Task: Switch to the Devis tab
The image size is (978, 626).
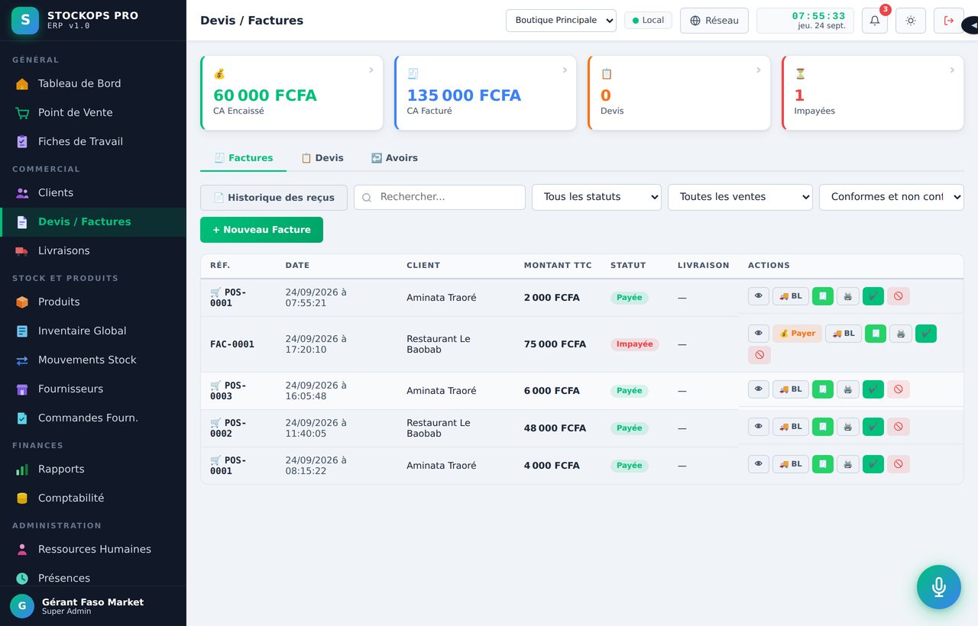Action: click(x=322, y=158)
